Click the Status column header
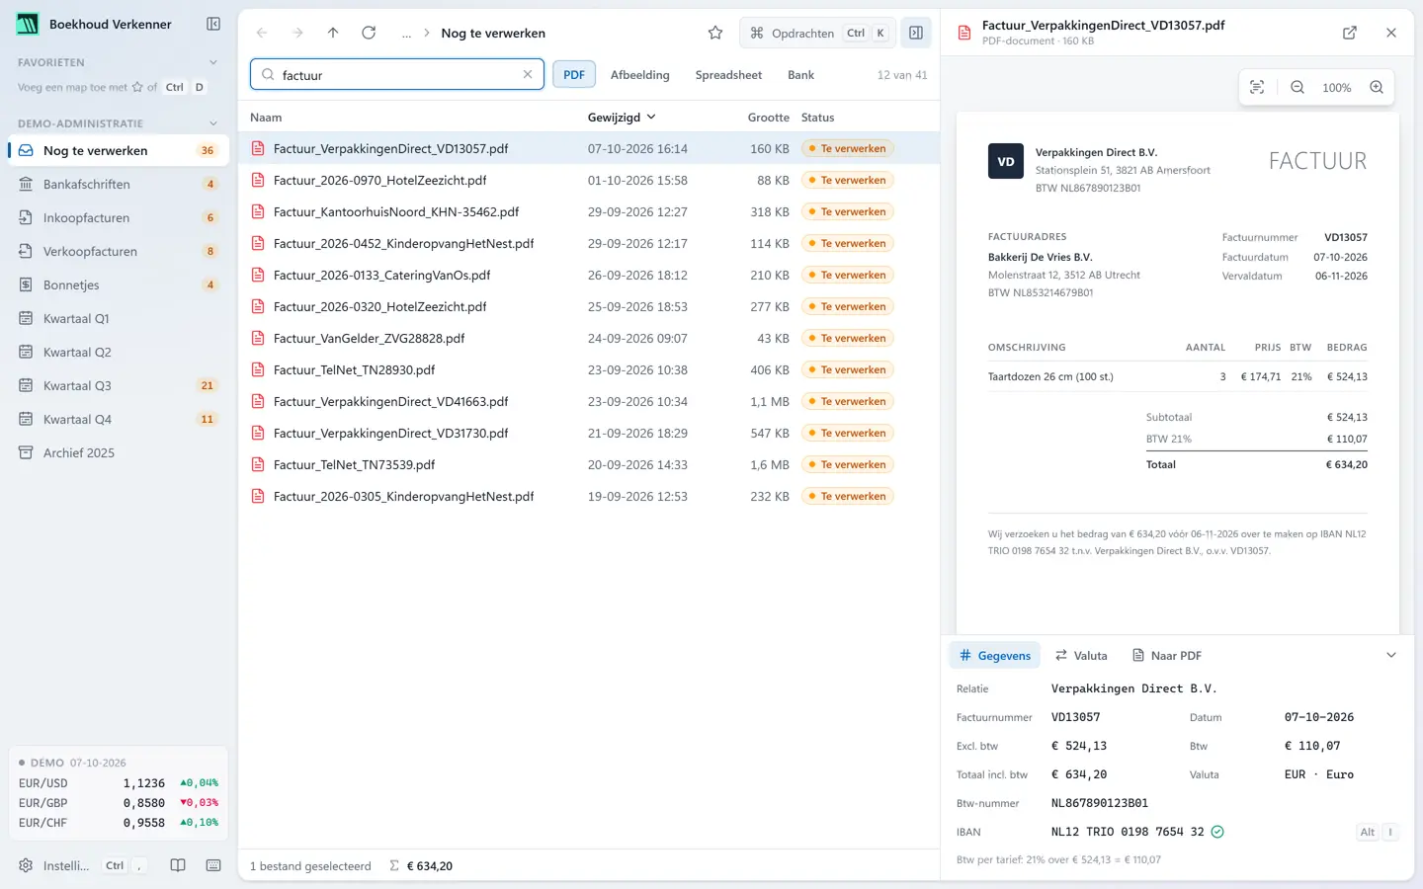 817,117
